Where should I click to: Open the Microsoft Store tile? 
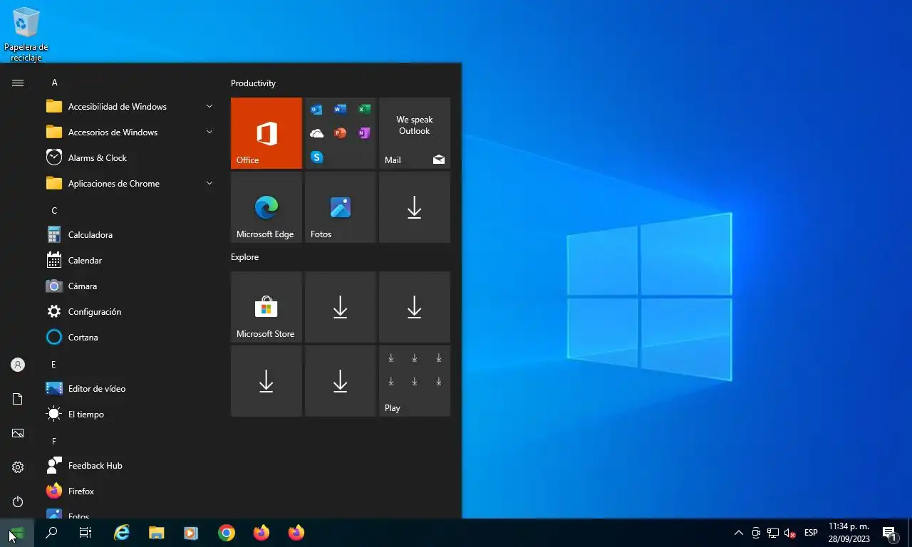[x=266, y=307]
